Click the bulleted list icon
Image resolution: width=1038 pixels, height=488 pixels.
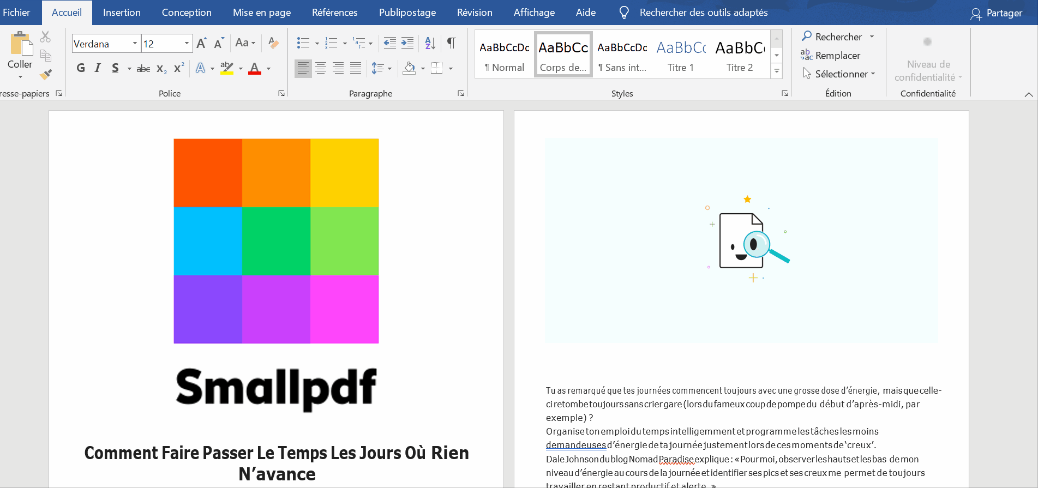(303, 43)
